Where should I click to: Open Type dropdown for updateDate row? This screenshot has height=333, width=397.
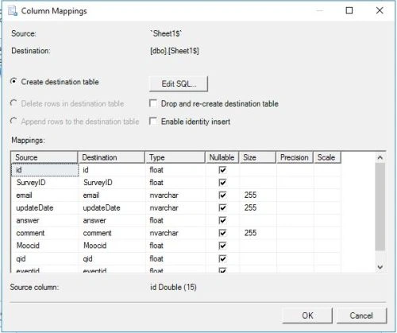(175, 208)
